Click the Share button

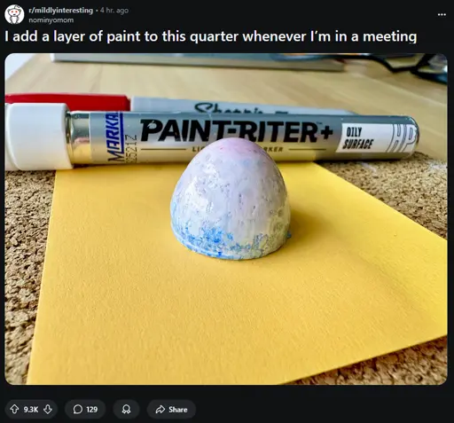pos(171,409)
